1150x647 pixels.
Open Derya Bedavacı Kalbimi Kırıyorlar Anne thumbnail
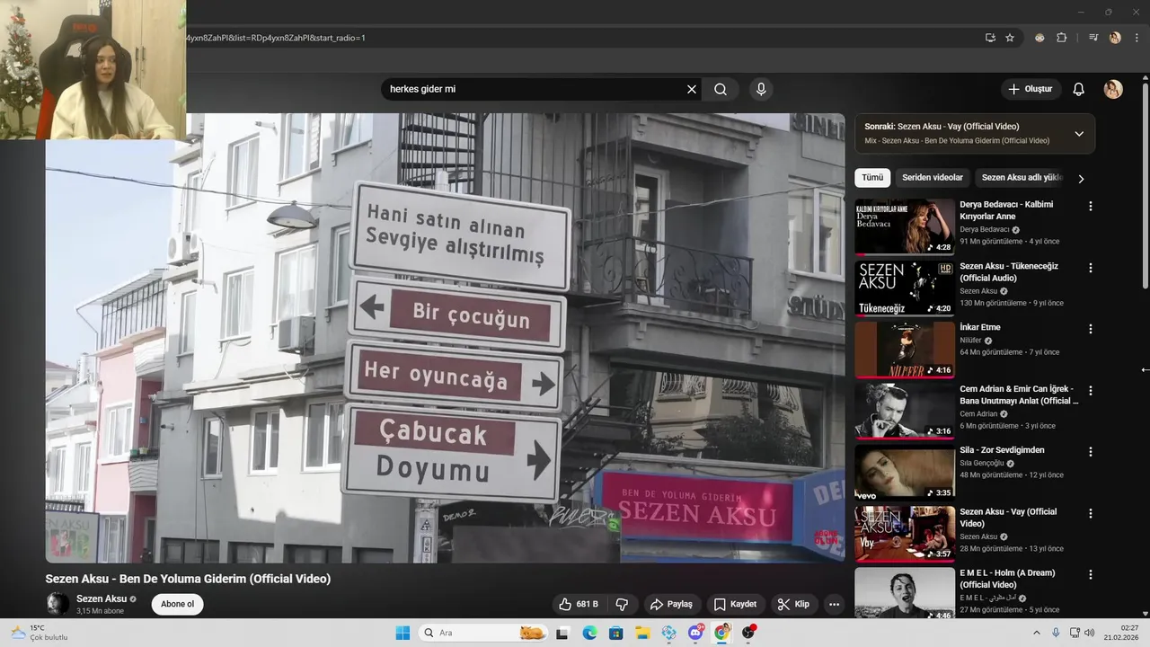point(905,226)
